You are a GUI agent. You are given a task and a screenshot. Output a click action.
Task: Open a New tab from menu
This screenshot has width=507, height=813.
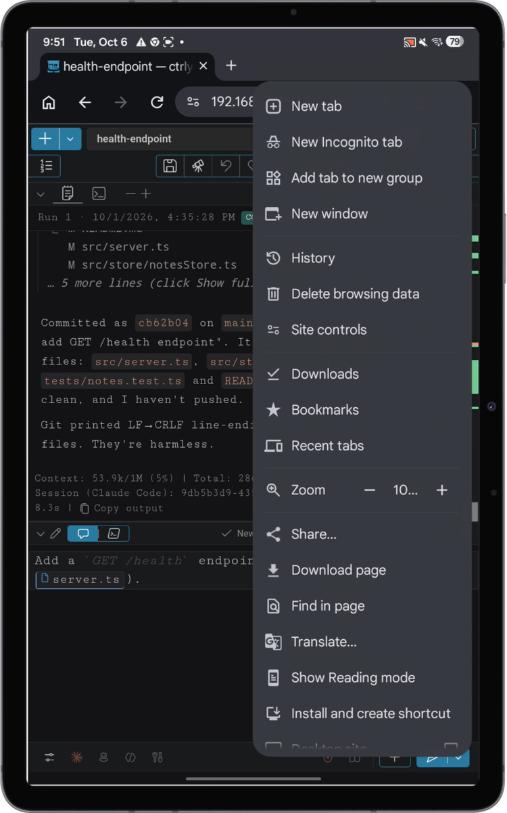click(x=362, y=106)
